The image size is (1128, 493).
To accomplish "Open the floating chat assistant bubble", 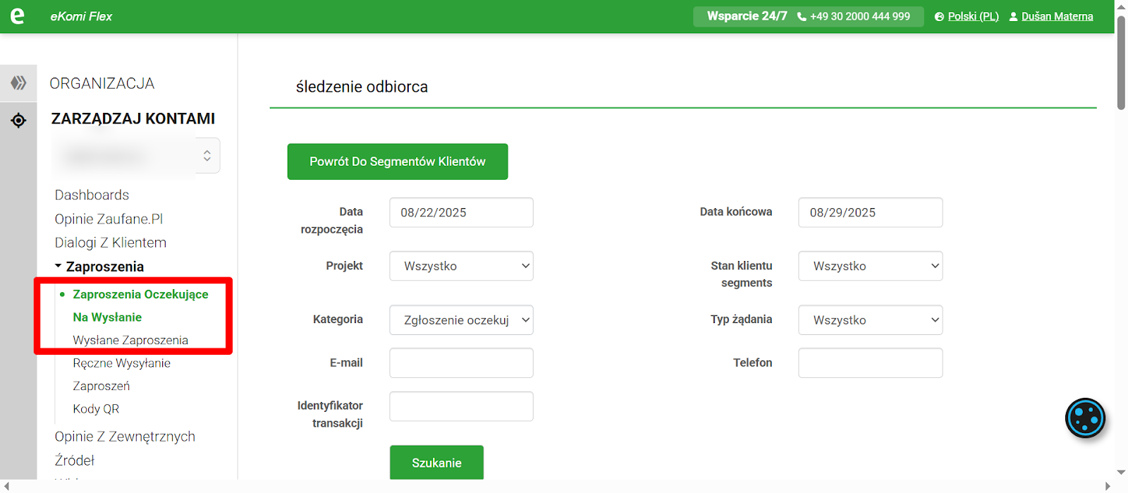I will click(1084, 418).
